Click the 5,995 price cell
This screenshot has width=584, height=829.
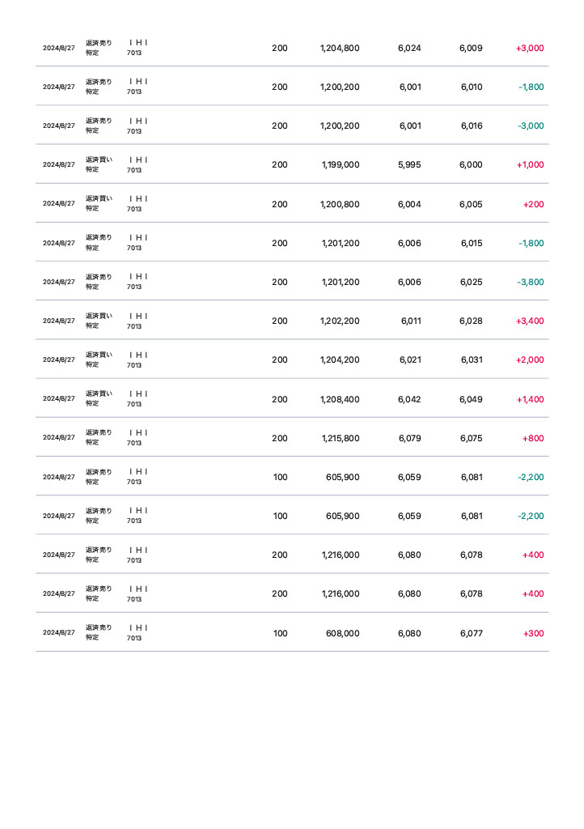click(409, 164)
